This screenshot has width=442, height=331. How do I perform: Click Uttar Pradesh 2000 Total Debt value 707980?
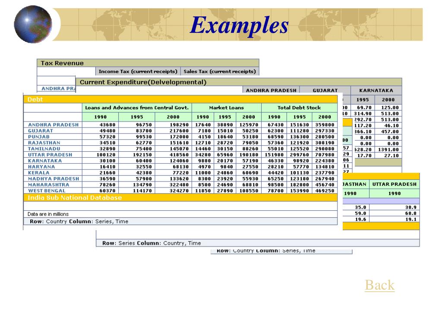click(x=325, y=155)
